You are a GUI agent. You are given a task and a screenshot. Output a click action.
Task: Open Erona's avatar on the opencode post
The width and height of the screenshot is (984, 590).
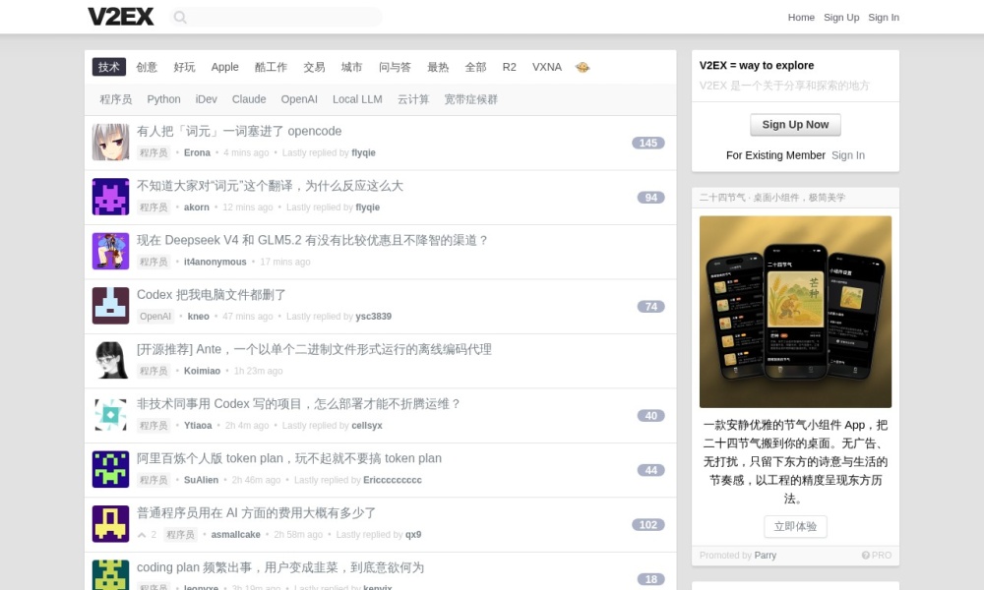coord(110,143)
